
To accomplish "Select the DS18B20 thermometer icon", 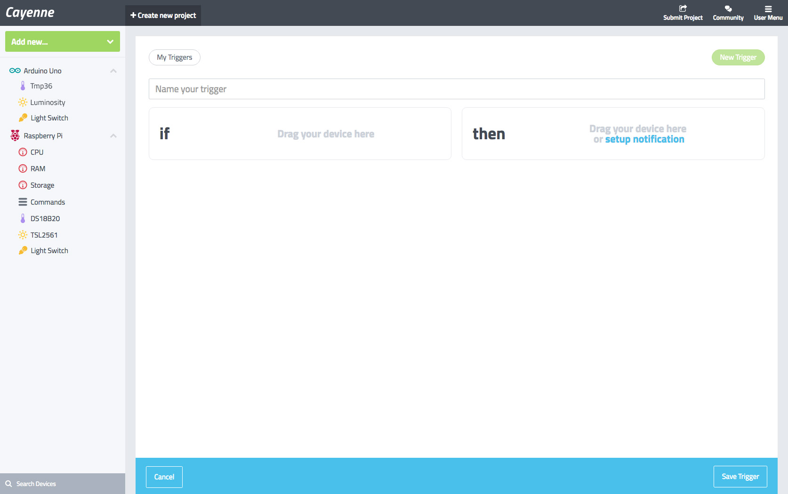I will click(x=23, y=218).
